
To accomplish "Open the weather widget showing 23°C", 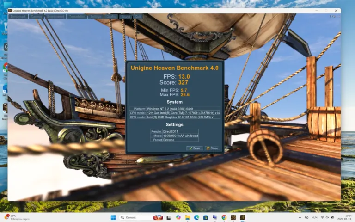I will pyautogui.click(x=17, y=217).
